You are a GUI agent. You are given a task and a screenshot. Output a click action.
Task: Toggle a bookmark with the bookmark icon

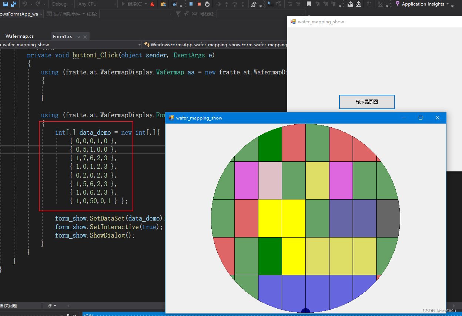[x=309, y=4]
